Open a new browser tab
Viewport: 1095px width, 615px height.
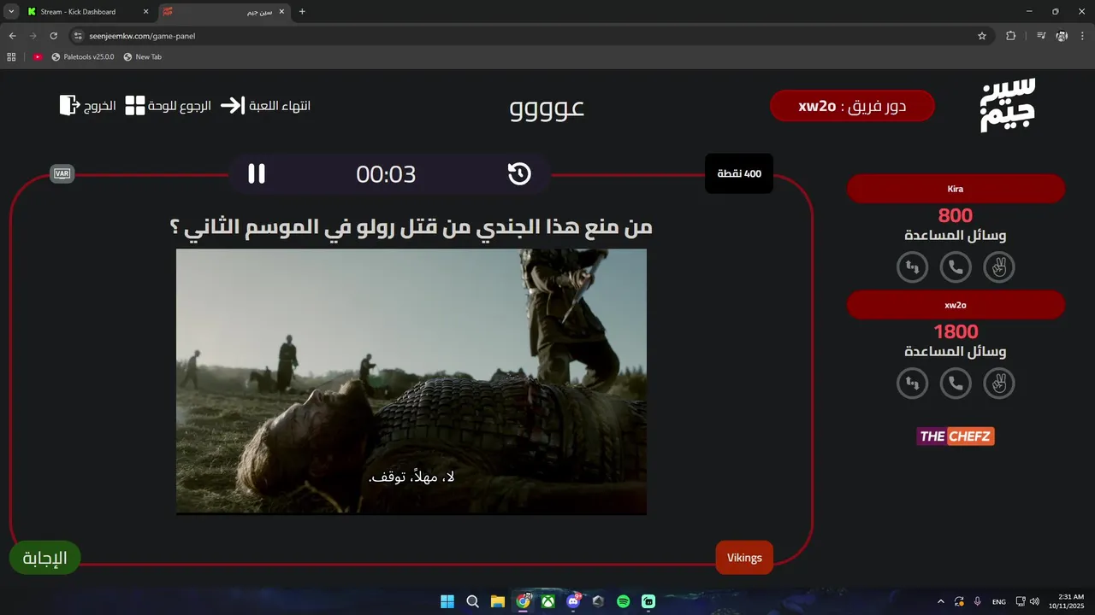tap(302, 12)
